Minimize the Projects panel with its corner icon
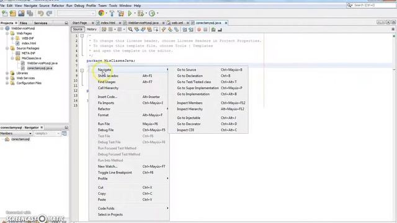This screenshot has height=223, width=397. 66,23
